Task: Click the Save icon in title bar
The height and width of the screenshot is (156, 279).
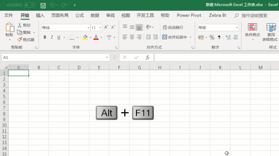Action: (x=43, y=5)
